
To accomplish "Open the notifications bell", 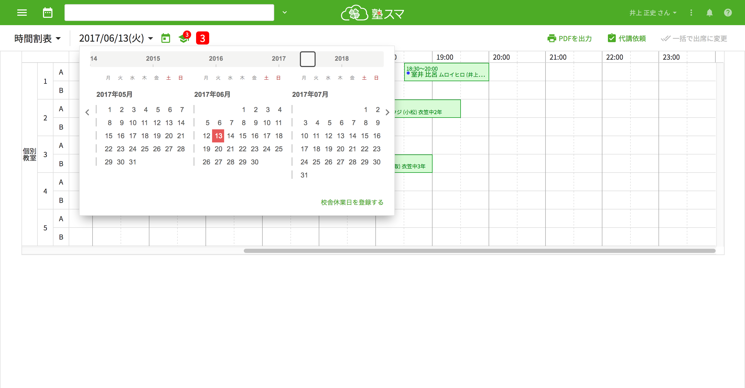I will coord(709,13).
